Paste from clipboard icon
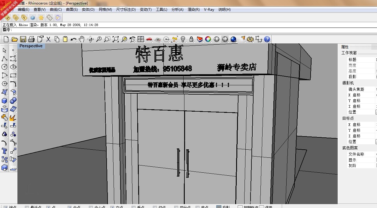This screenshot has height=208, width=377. point(65,39)
